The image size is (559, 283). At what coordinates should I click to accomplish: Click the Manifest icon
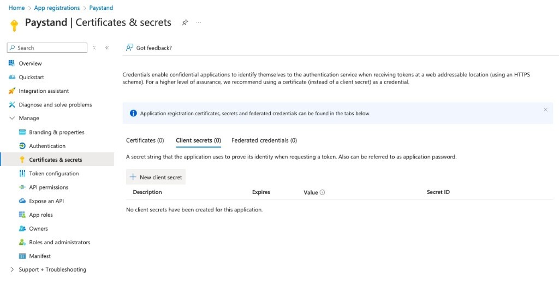22,256
